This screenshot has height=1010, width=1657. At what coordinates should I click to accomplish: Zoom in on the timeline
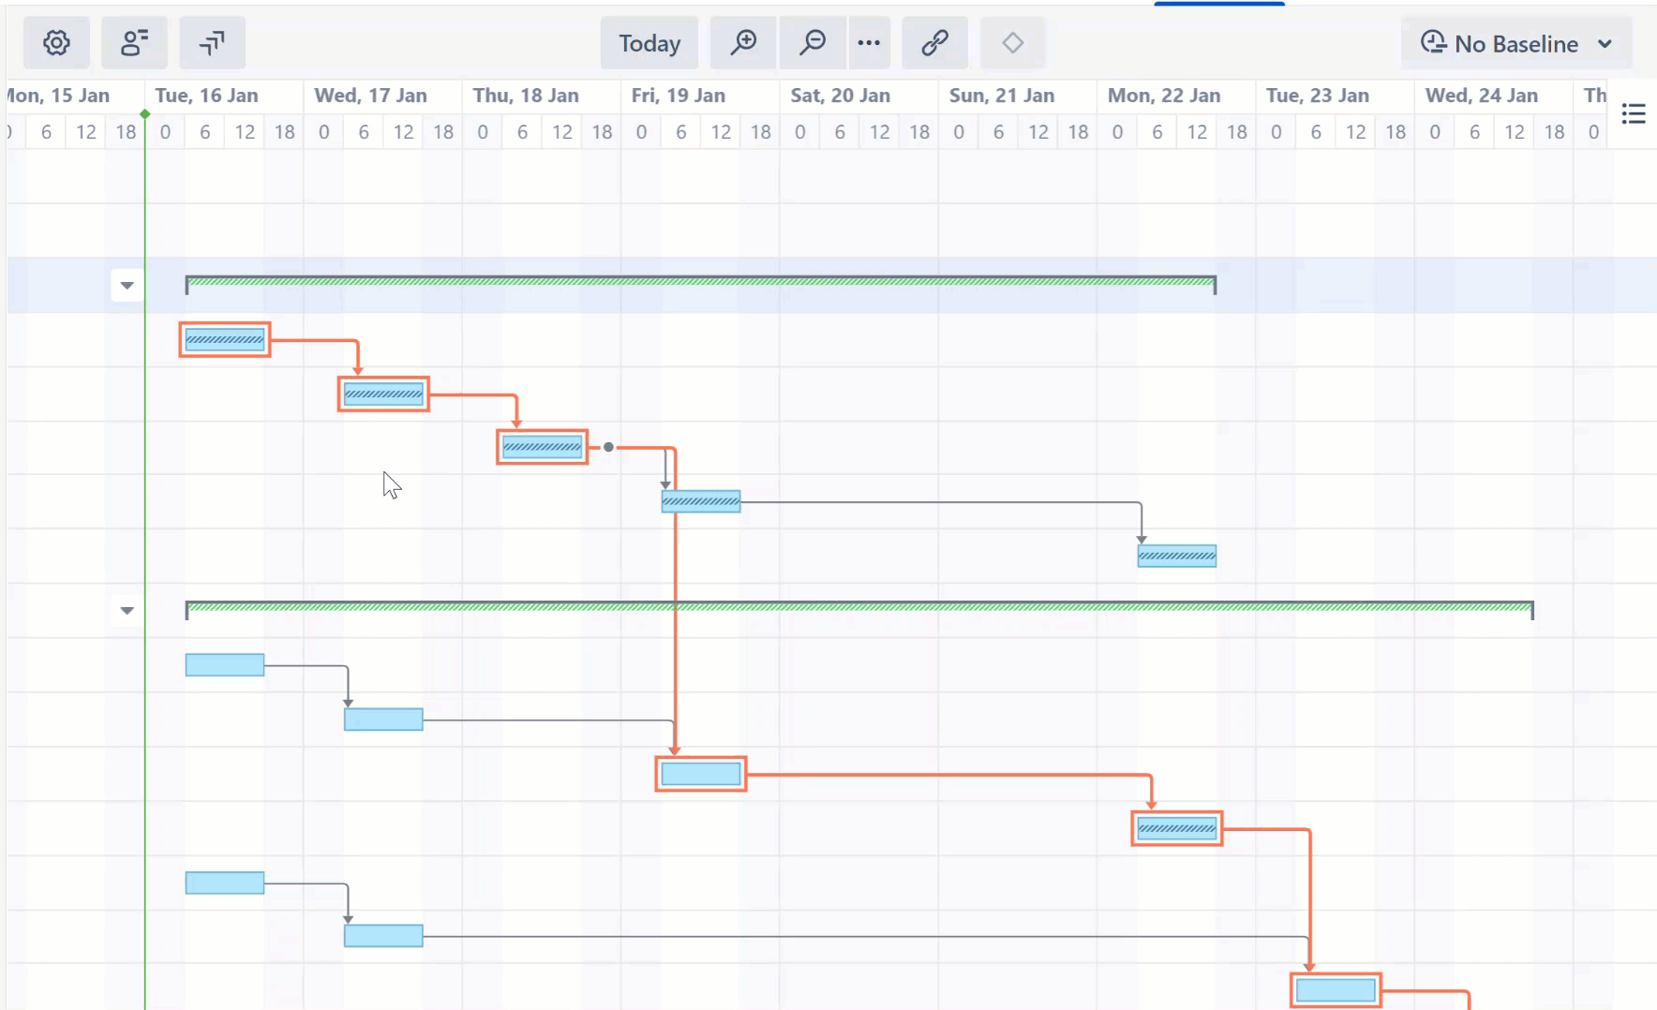coord(742,42)
